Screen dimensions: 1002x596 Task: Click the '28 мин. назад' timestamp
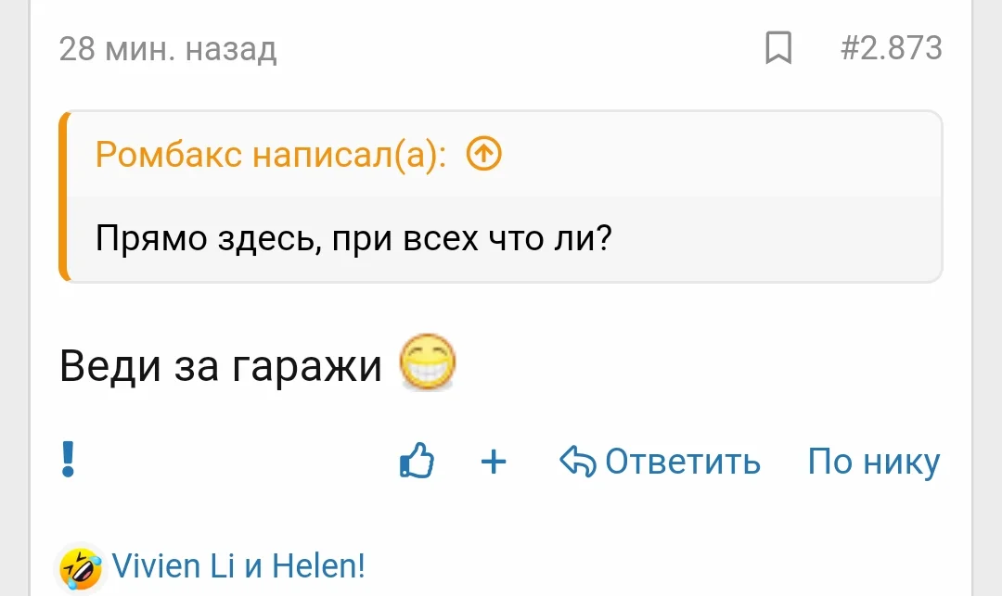pyautogui.click(x=167, y=51)
